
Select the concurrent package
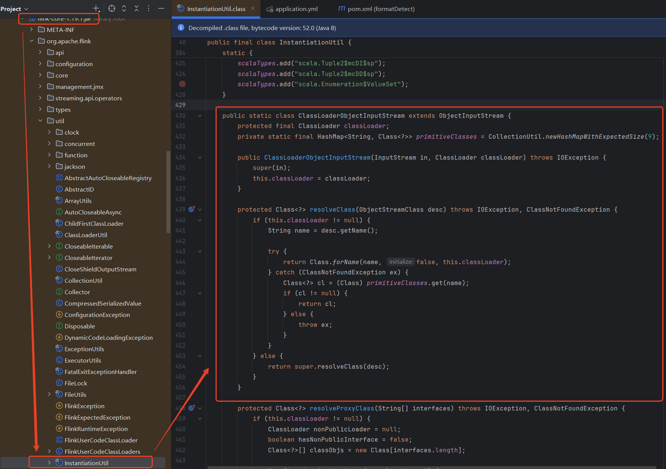tap(80, 144)
